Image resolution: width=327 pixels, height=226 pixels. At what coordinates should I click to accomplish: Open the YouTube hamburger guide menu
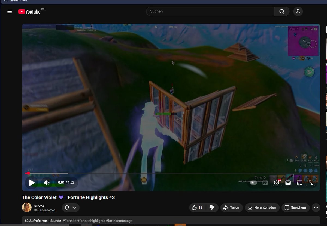[x=10, y=11]
